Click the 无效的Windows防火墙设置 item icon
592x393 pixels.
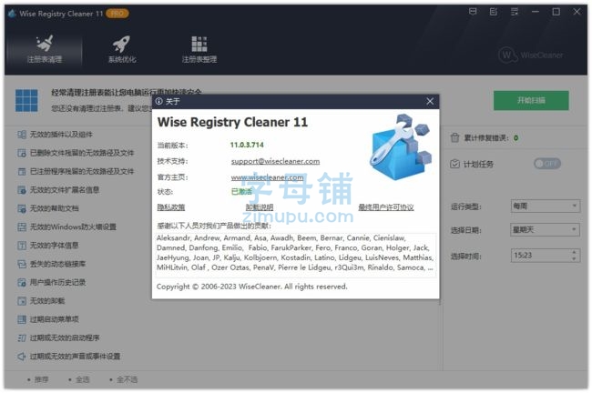(x=22, y=227)
